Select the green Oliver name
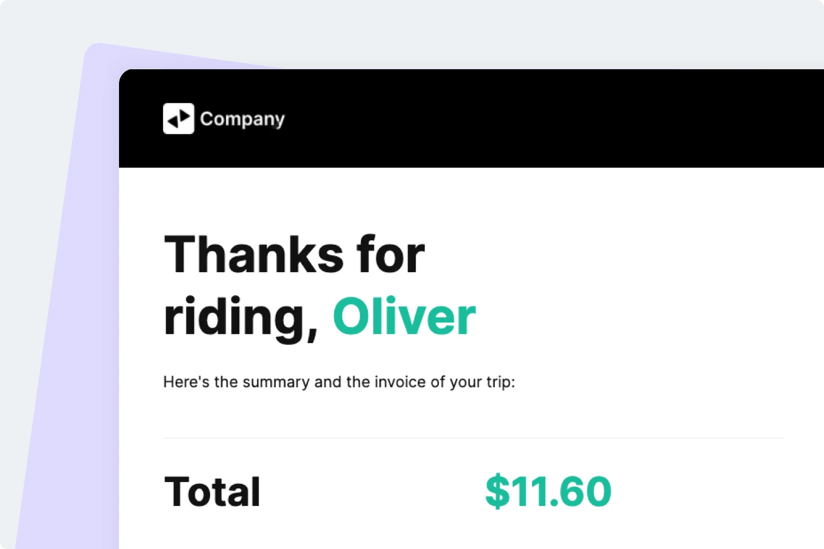This screenshot has width=824, height=549. point(404,317)
